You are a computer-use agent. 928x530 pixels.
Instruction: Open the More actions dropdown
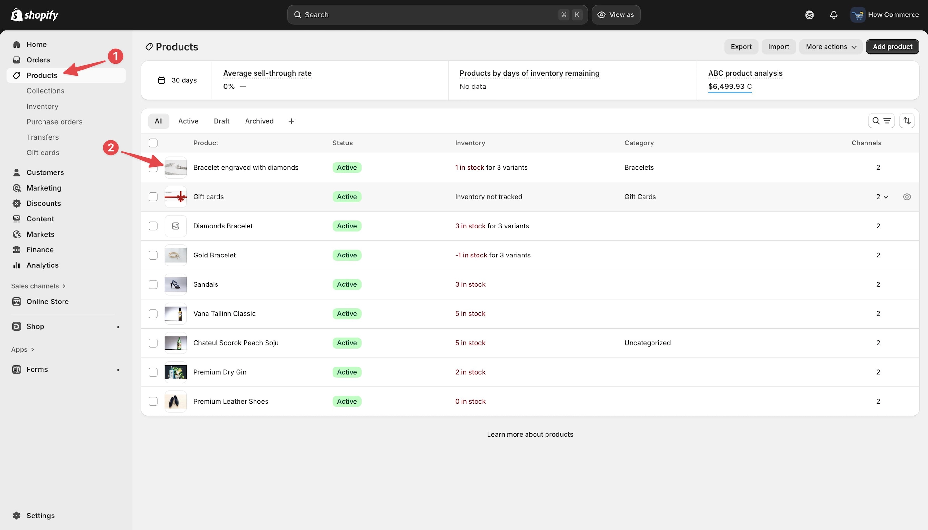[831, 47]
